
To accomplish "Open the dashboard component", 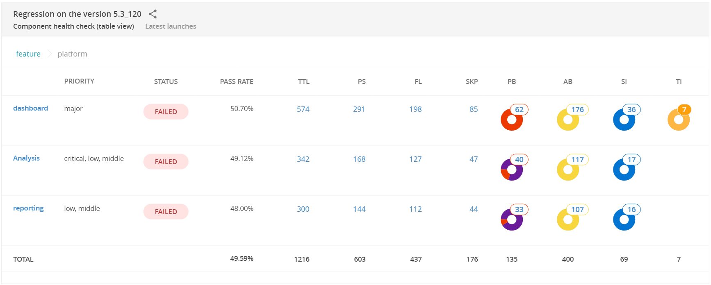I will click(x=31, y=108).
